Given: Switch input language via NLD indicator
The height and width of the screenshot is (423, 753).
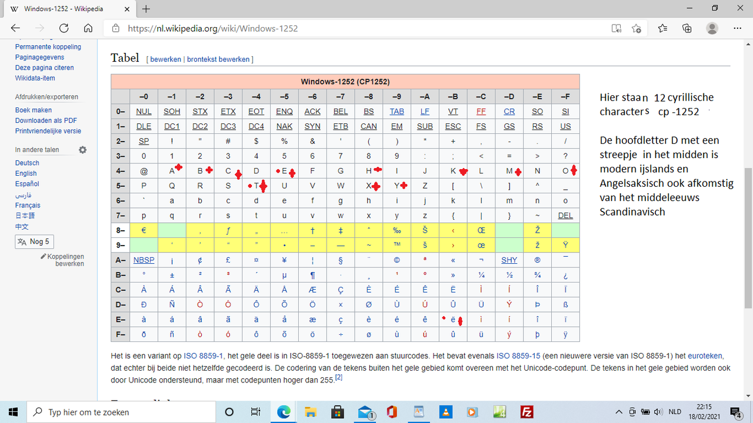Looking at the screenshot, I should [675, 412].
